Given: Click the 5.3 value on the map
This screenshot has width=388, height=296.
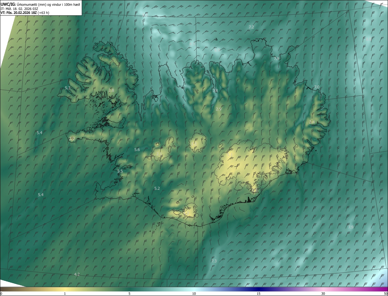Looking at the screenshot, I should [68, 88].
